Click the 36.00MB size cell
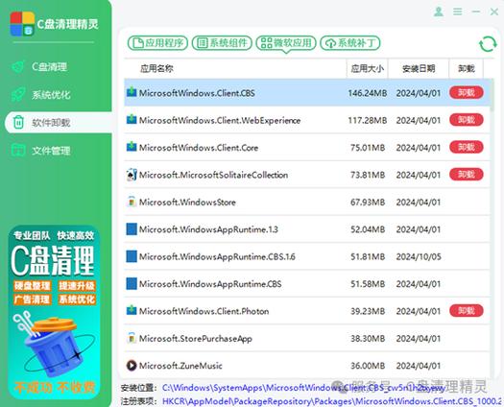This screenshot has height=407, width=504. tap(368, 366)
